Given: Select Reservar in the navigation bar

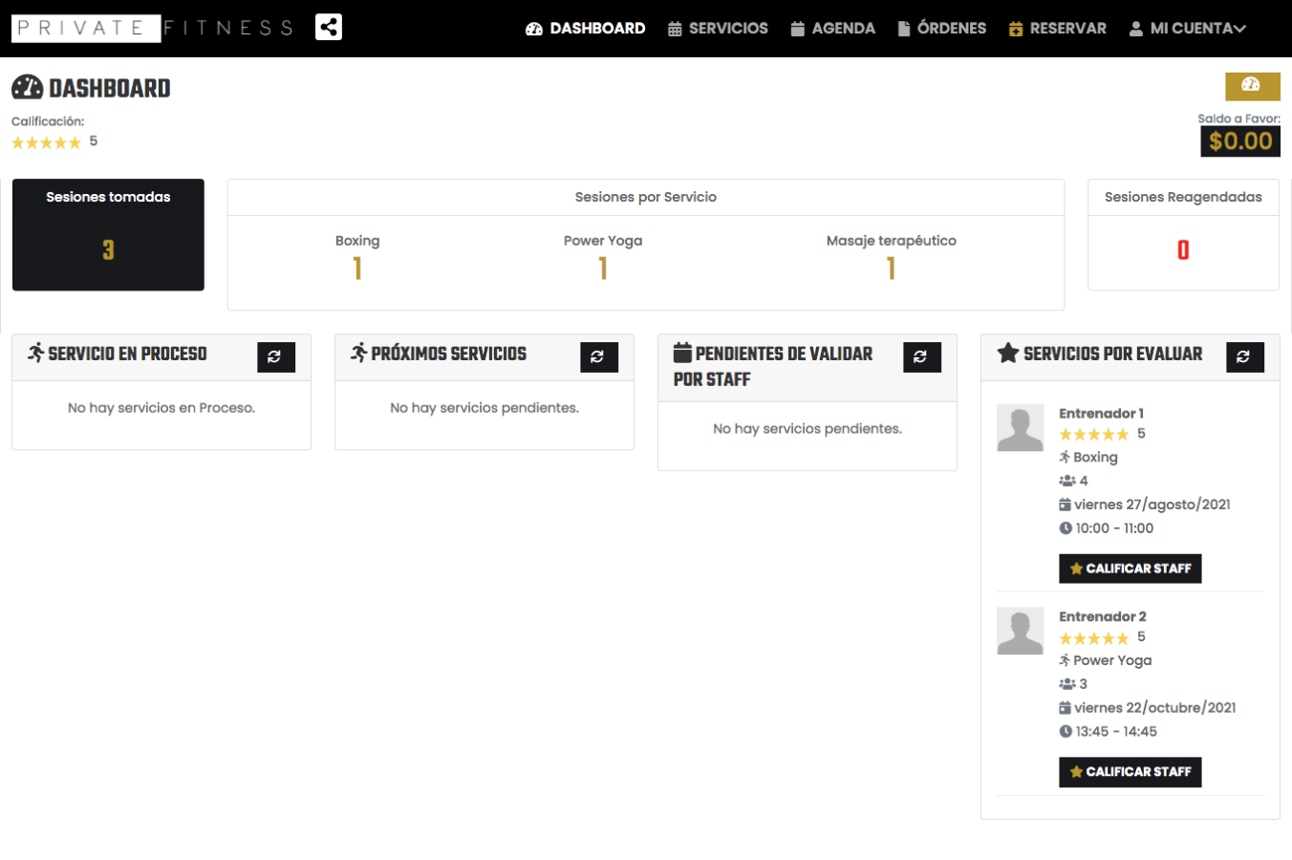Looking at the screenshot, I should click(x=1058, y=29).
